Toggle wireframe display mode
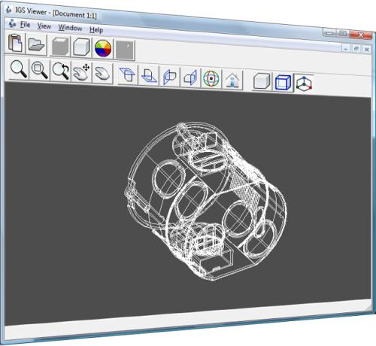The image size is (376, 346). 283,82
